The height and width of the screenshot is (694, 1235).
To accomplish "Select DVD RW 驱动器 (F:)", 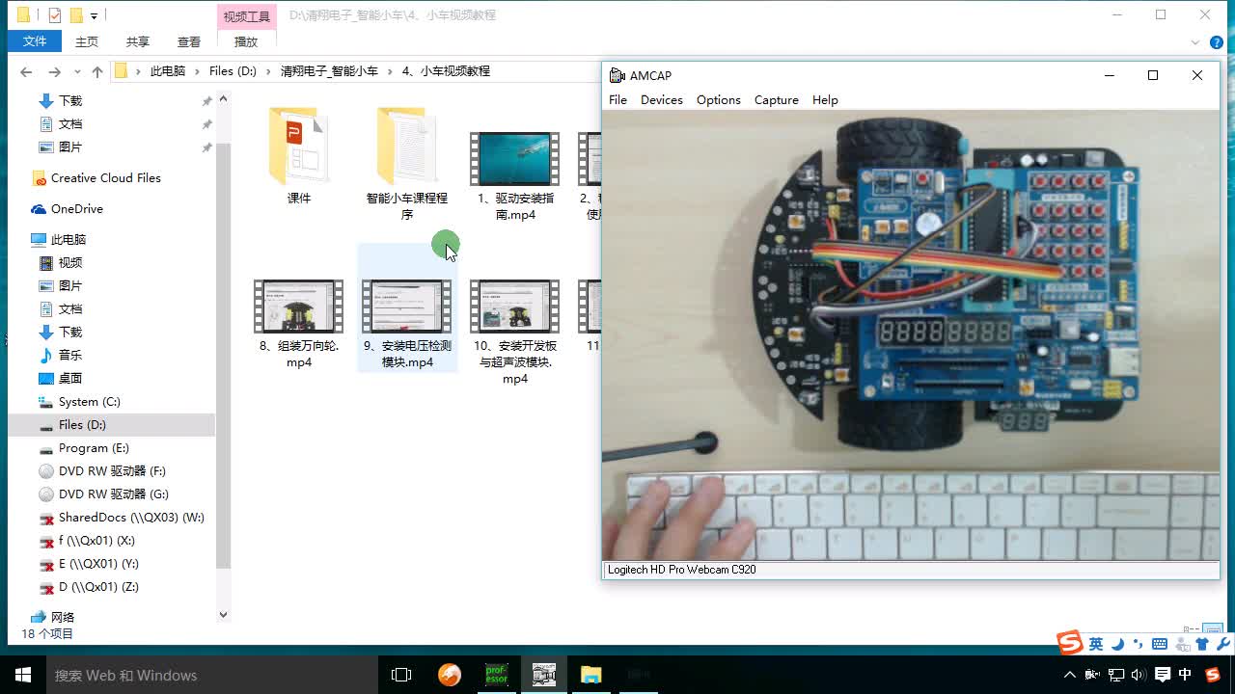I will [112, 470].
